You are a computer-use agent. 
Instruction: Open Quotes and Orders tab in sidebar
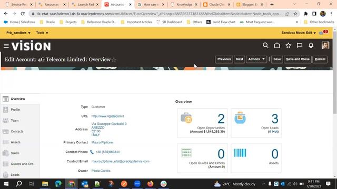(20, 164)
